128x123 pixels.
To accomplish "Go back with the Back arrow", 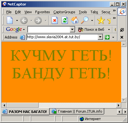I will 24,20.
